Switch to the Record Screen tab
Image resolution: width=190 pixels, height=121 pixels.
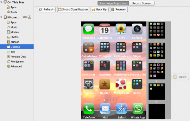[142, 3]
